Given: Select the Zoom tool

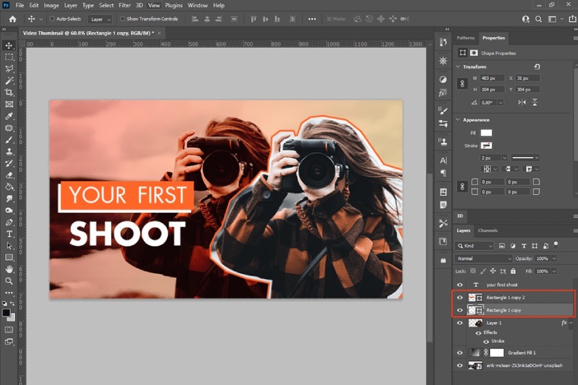Looking at the screenshot, I should 9,281.
